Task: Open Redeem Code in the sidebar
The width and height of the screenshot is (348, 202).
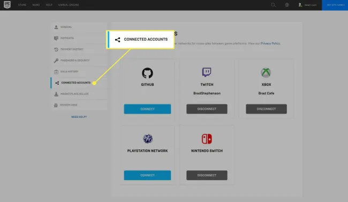Action: [79, 105]
